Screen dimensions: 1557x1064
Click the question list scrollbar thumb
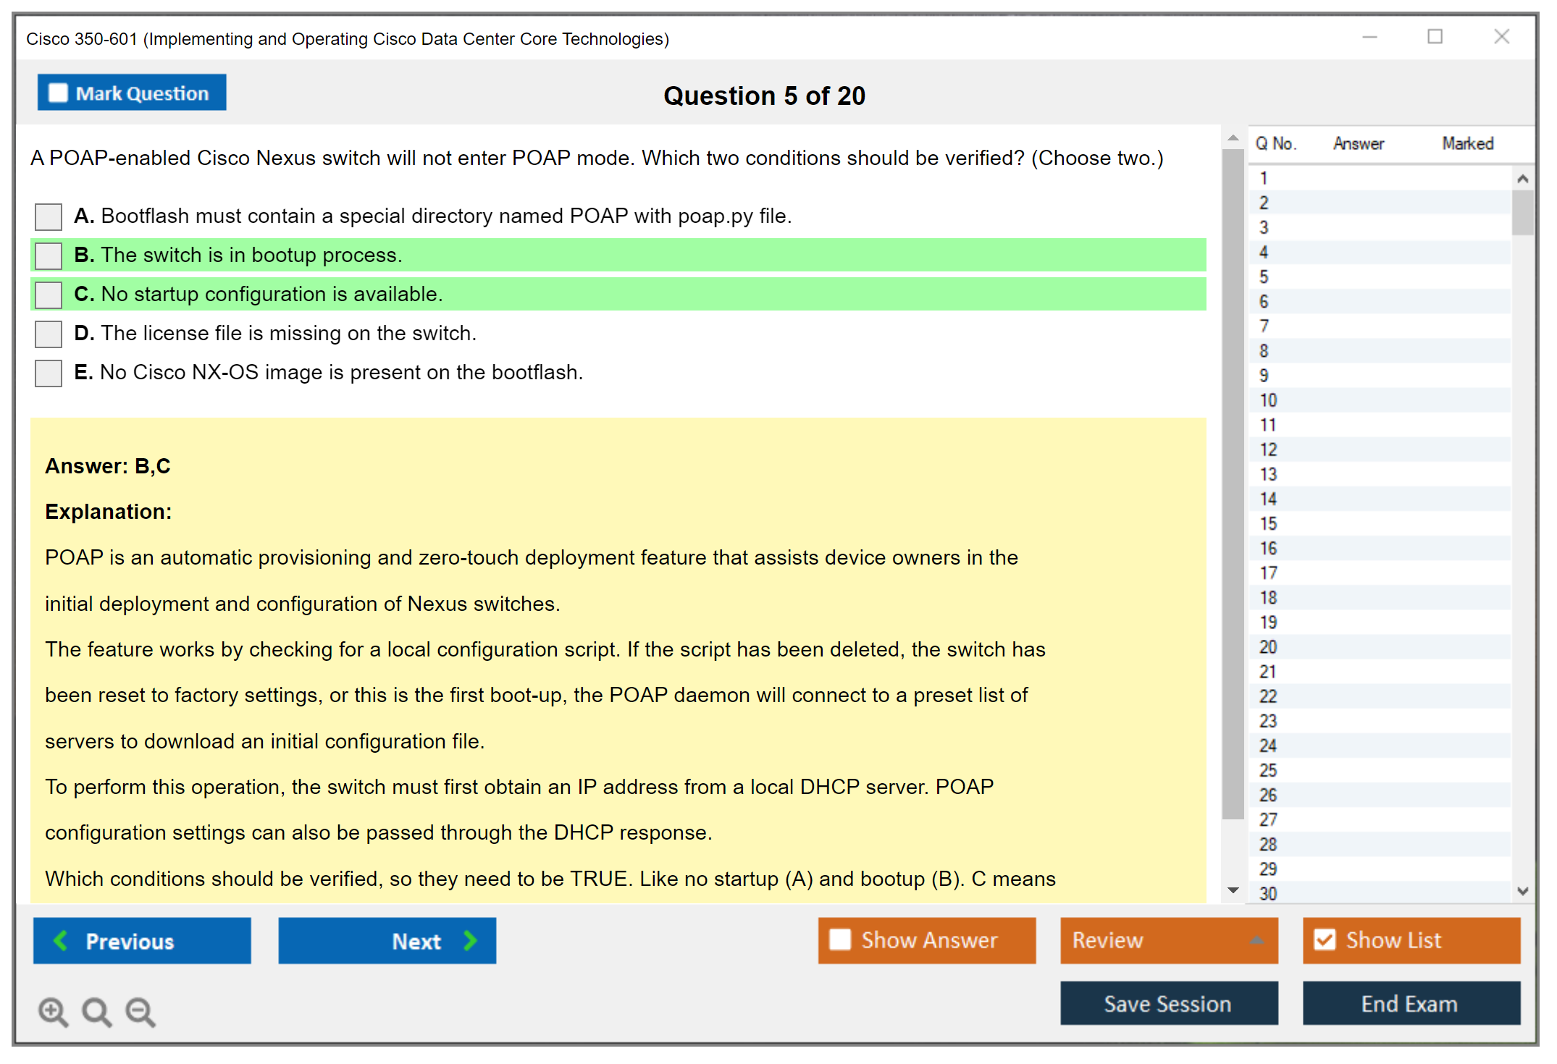point(1522,212)
